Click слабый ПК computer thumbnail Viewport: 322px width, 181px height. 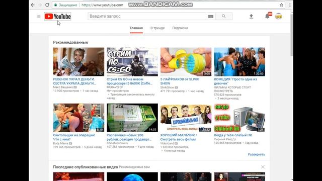[239, 118]
